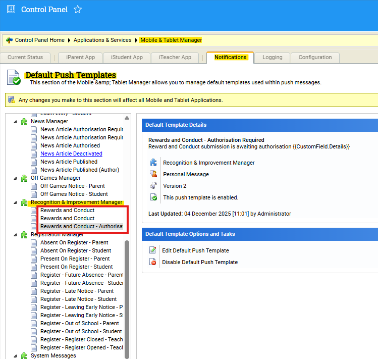
Task: Click Default Template Options and Tasks header
Action: [260, 234]
